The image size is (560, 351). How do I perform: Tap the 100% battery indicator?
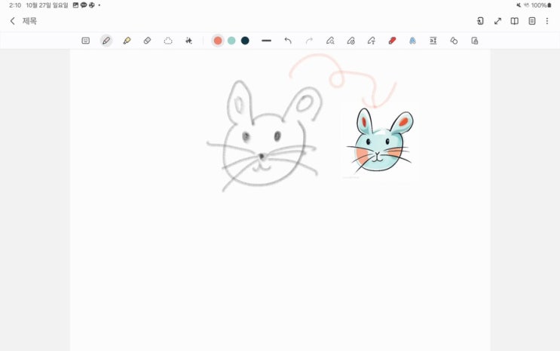pyautogui.click(x=541, y=5)
